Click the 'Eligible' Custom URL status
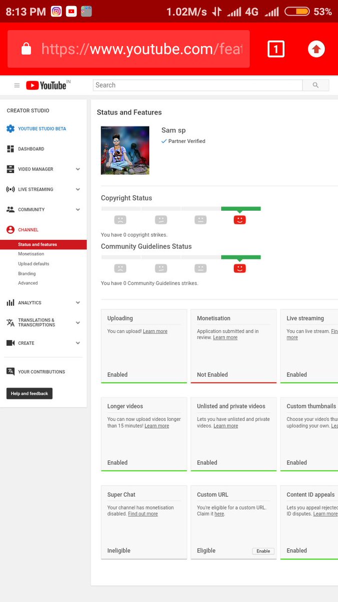 click(206, 551)
